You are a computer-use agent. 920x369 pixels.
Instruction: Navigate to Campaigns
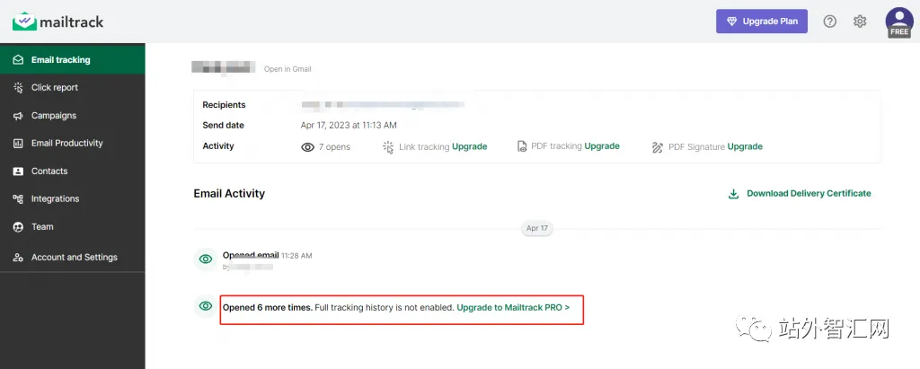click(72, 116)
